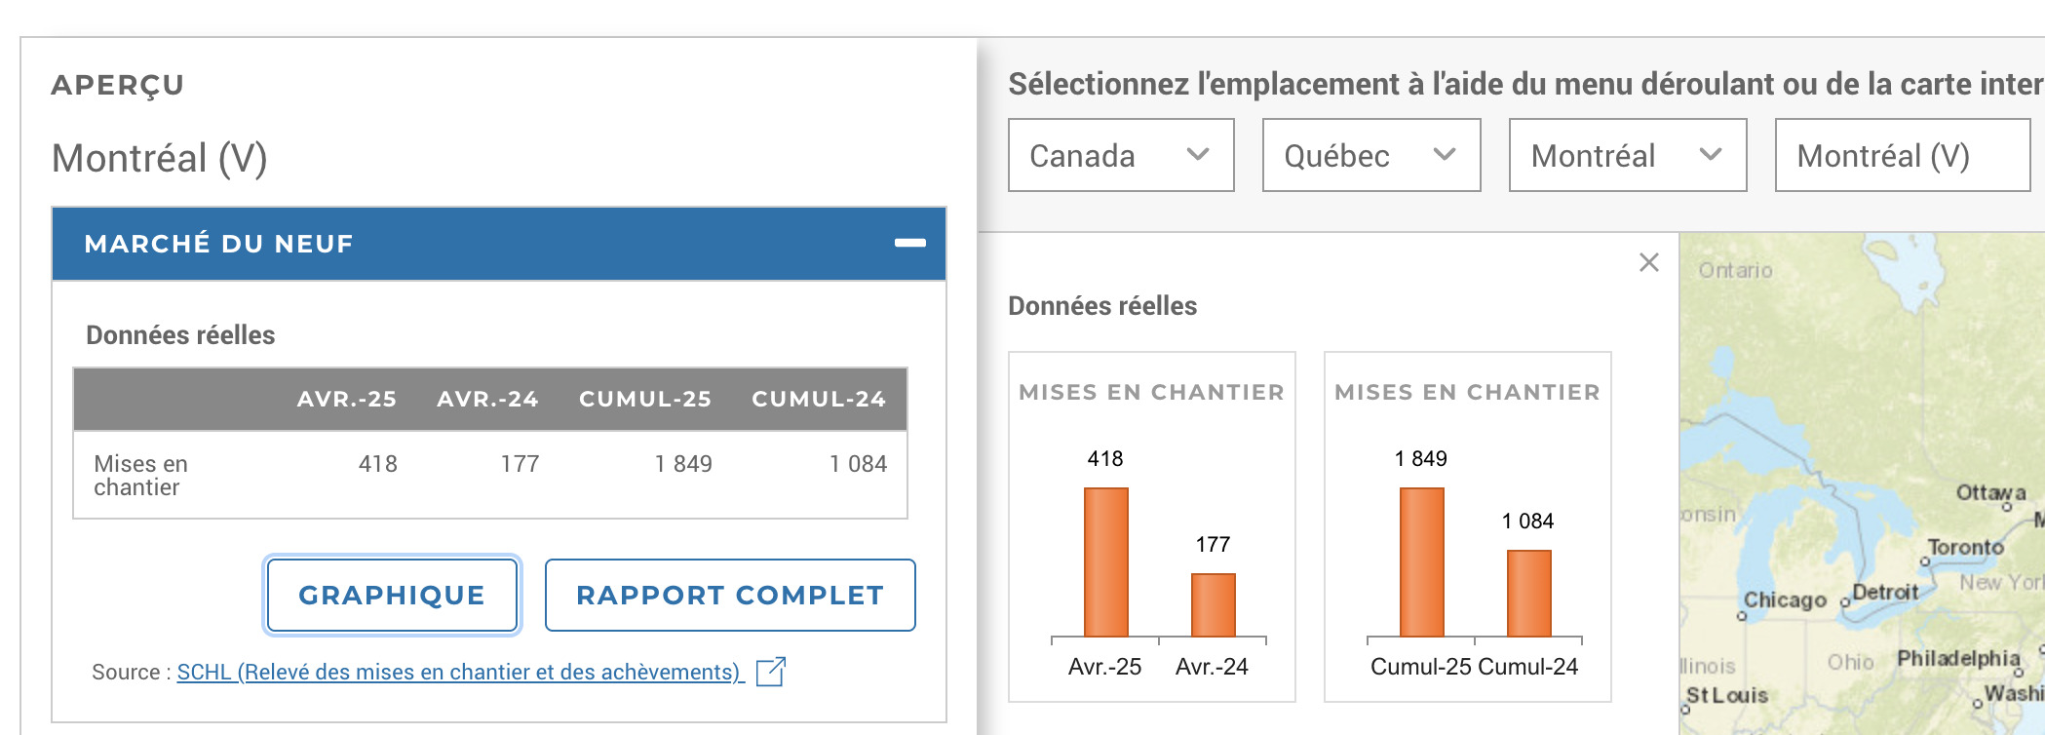Open the SCHL Relevé des mises en chantier link
The image size is (2045, 735).
pyautogui.click(x=459, y=672)
